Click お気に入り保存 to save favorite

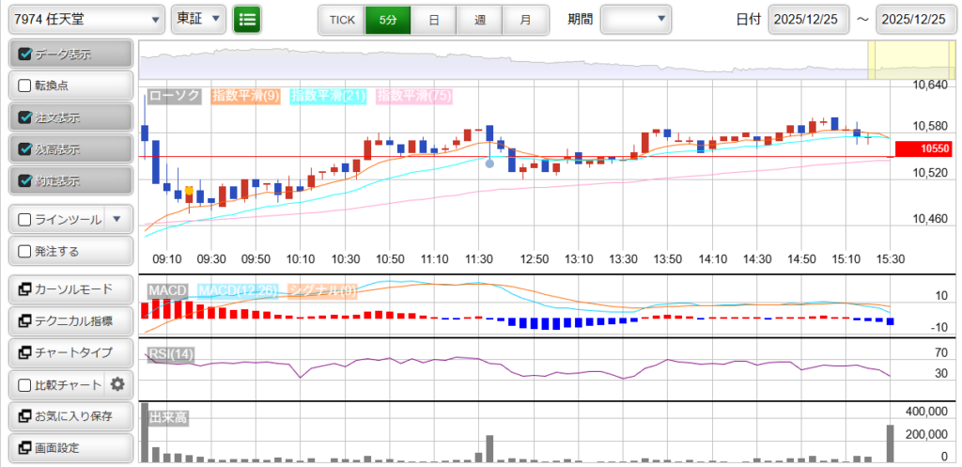70,416
